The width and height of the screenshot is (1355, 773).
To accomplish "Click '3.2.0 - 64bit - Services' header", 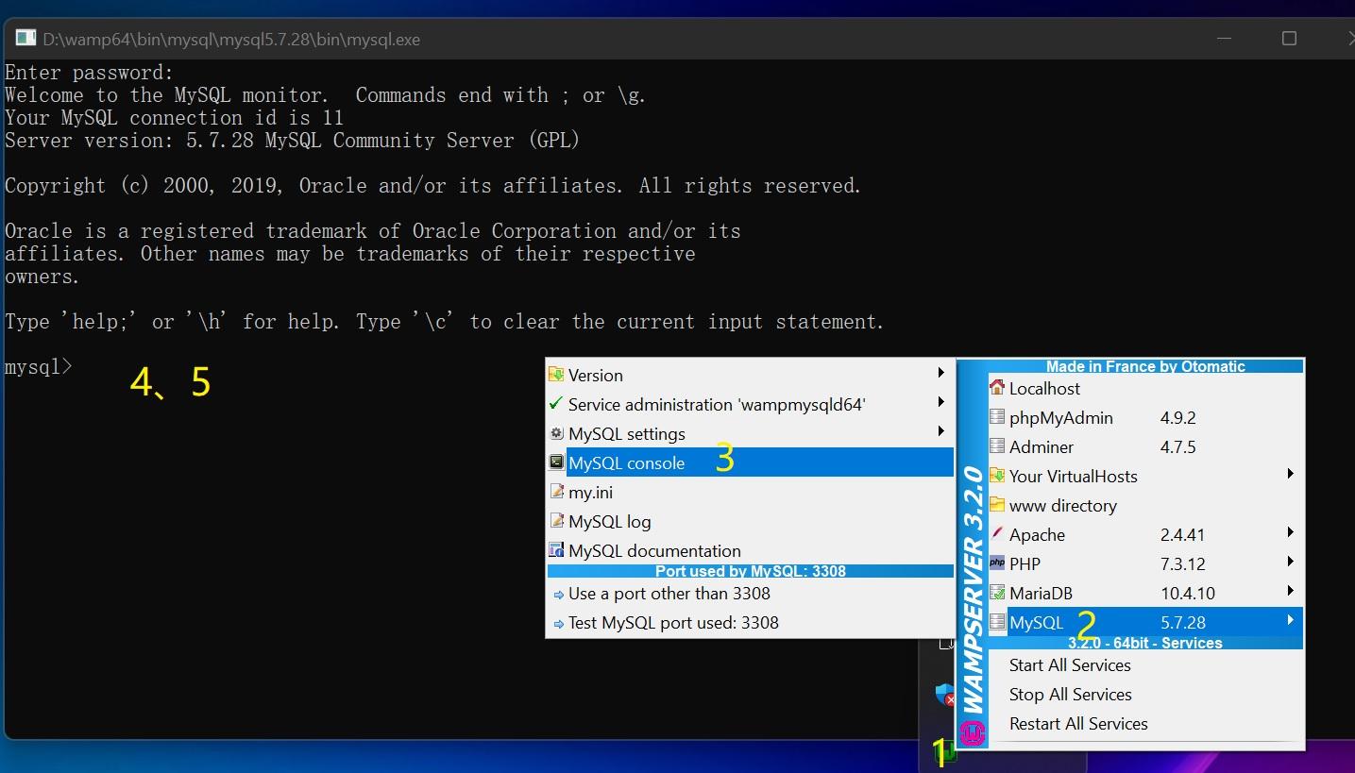I will tap(1145, 643).
